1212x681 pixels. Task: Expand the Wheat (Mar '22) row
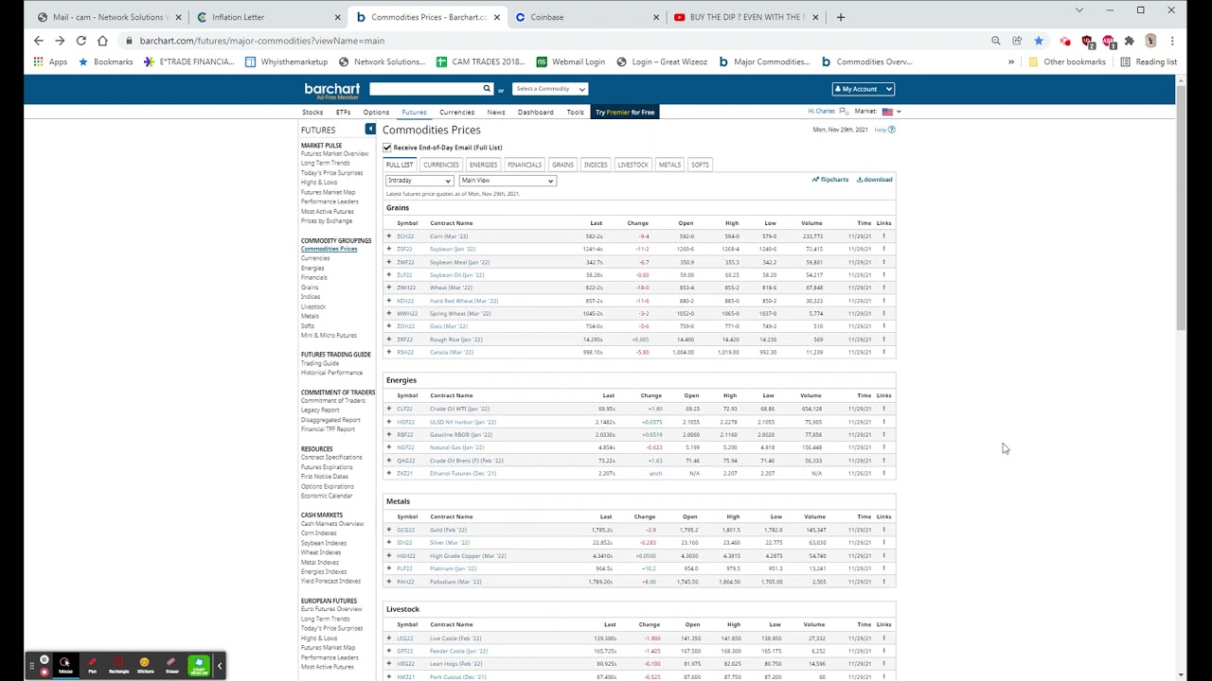pyautogui.click(x=388, y=288)
